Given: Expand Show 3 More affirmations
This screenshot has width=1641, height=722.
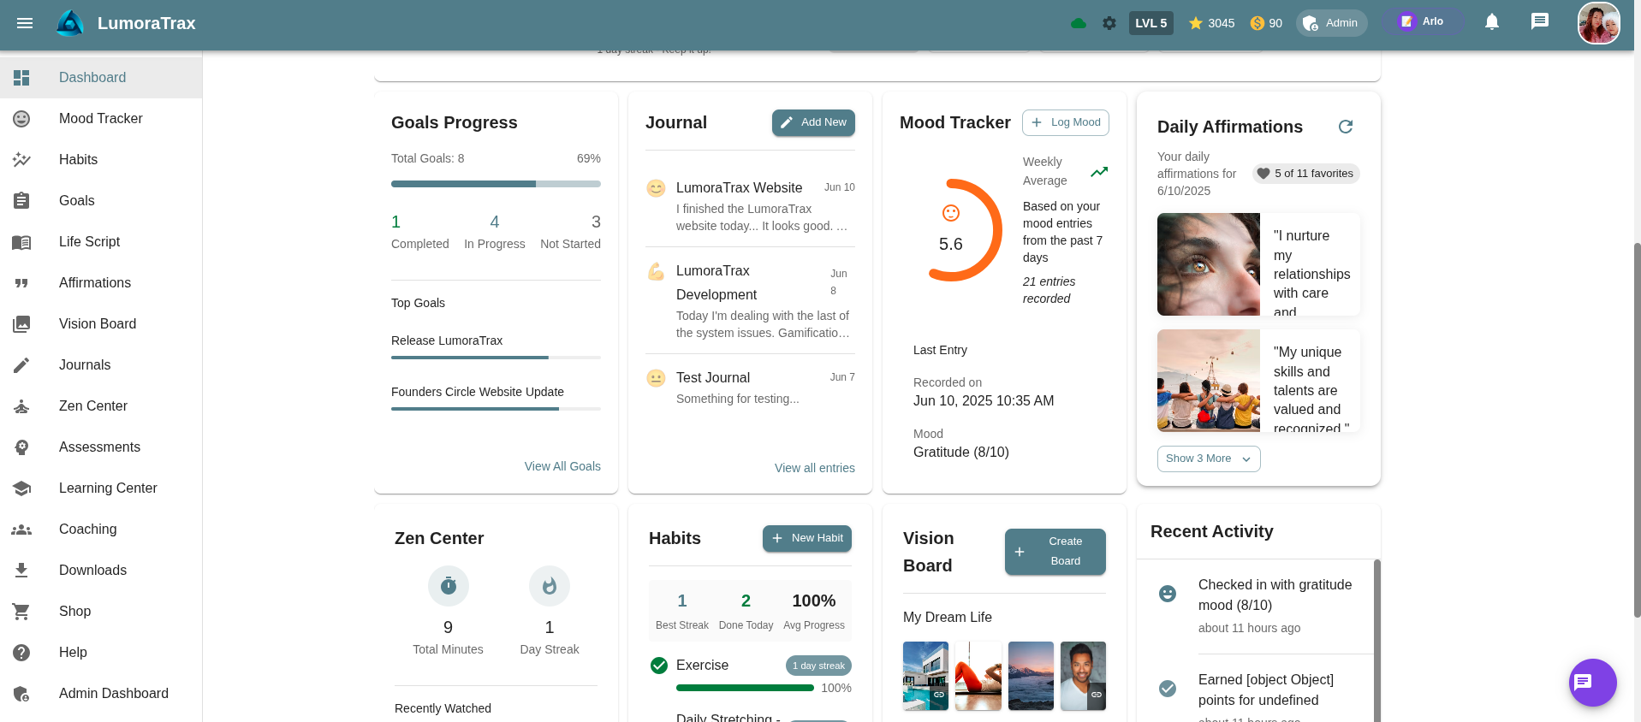Looking at the screenshot, I should click(x=1209, y=459).
